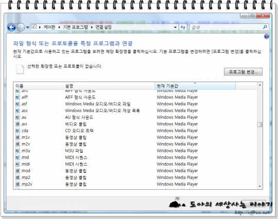Click the .asx file type icon

[18, 111]
